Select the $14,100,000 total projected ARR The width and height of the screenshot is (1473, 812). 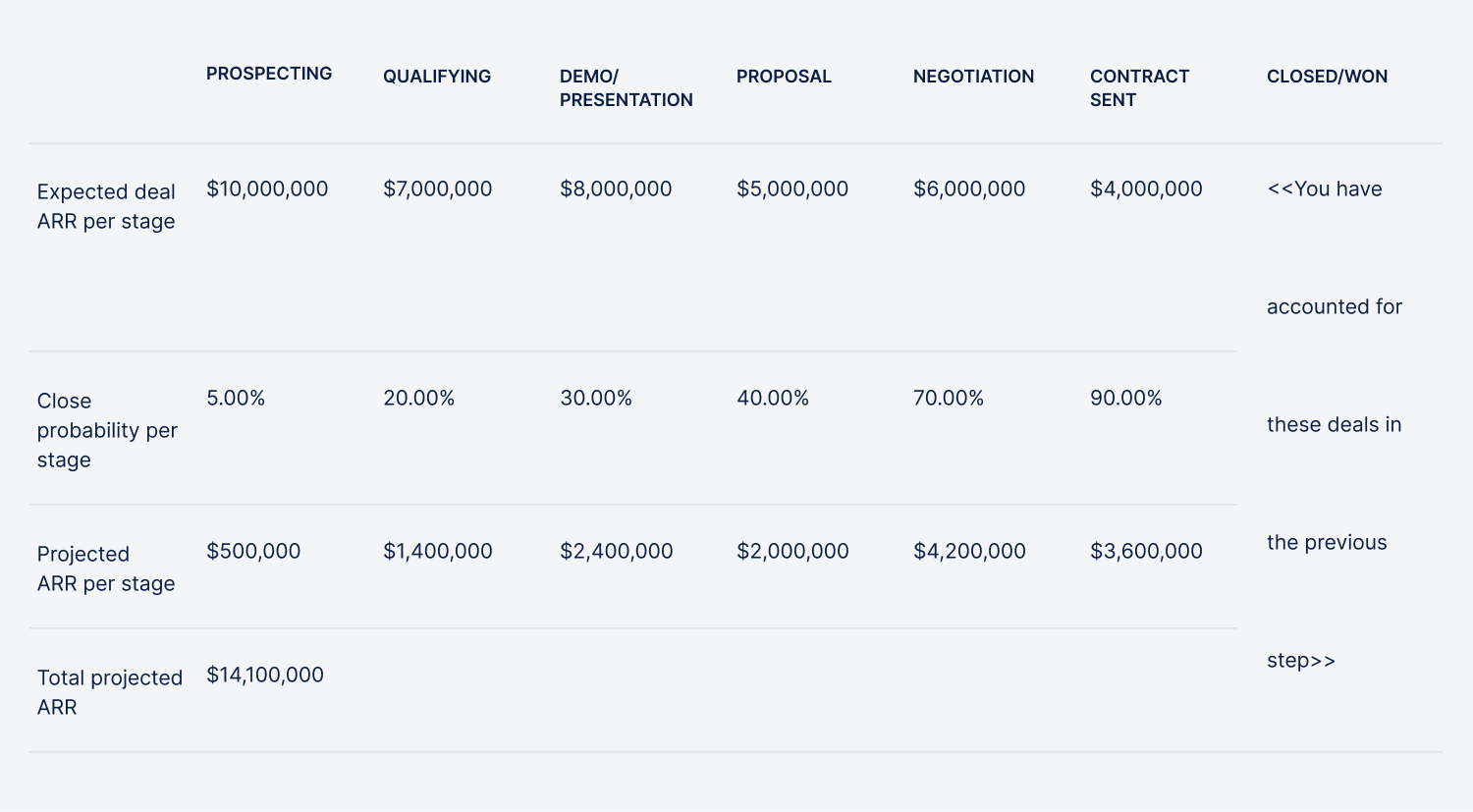265,675
